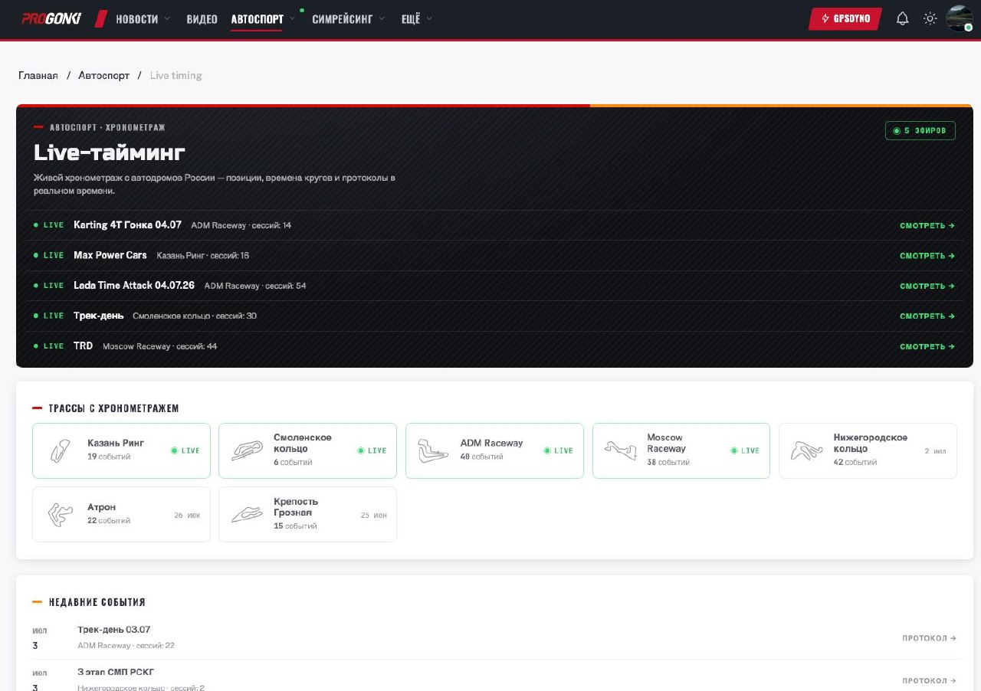Screen dimensions: 981x691
Task: Open the Karting 4T Гонка 04.07 event
Action: [x=127, y=224]
